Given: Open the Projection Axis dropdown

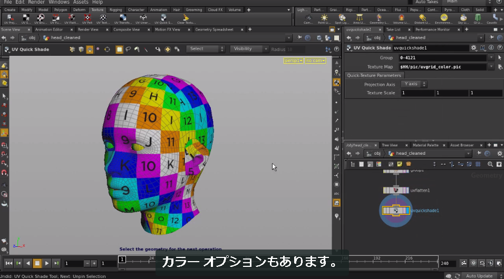Looking at the screenshot, I should click(414, 84).
